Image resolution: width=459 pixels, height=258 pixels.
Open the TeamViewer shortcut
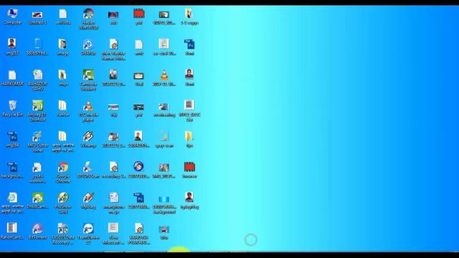(88, 234)
